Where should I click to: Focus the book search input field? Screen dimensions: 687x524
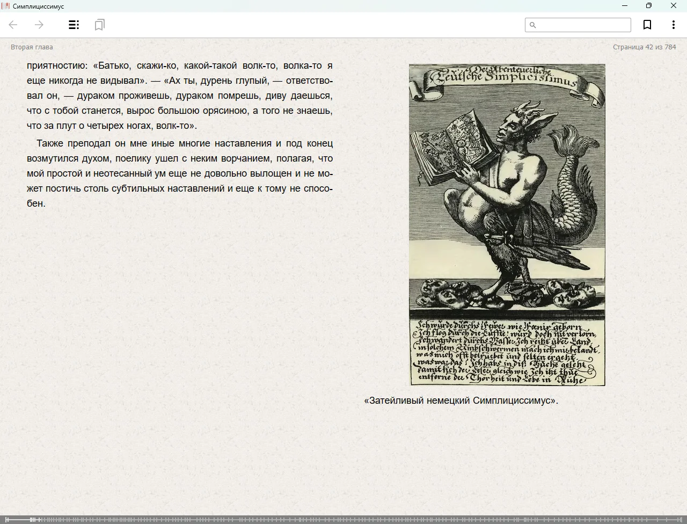click(x=583, y=25)
